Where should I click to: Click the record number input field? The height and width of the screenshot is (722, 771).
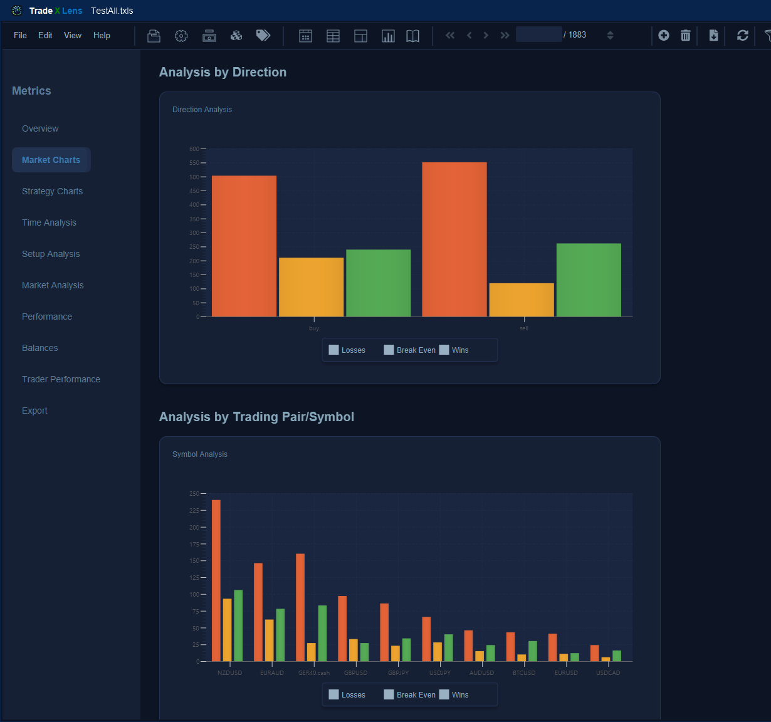(x=538, y=34)
